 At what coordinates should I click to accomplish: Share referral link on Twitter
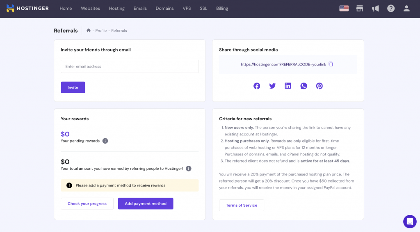point(272,86)
